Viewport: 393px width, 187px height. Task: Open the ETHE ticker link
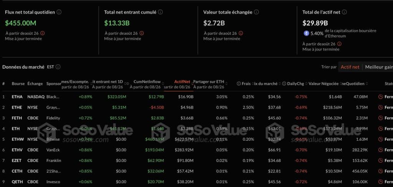click(x=17, y=107)
